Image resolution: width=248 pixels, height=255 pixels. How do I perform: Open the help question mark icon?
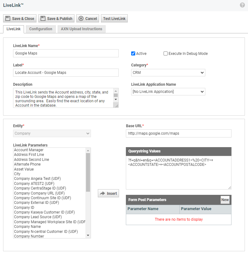(x=242, y=5)
